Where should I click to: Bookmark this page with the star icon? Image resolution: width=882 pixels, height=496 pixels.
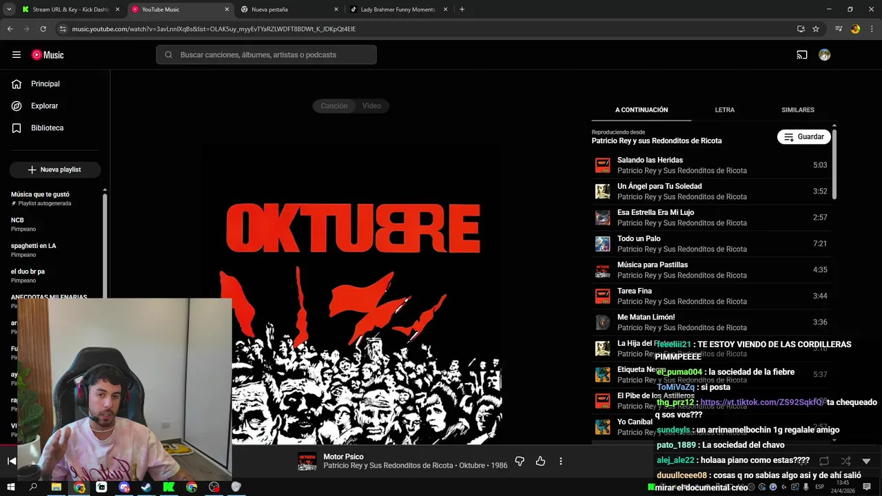(816, 29)
